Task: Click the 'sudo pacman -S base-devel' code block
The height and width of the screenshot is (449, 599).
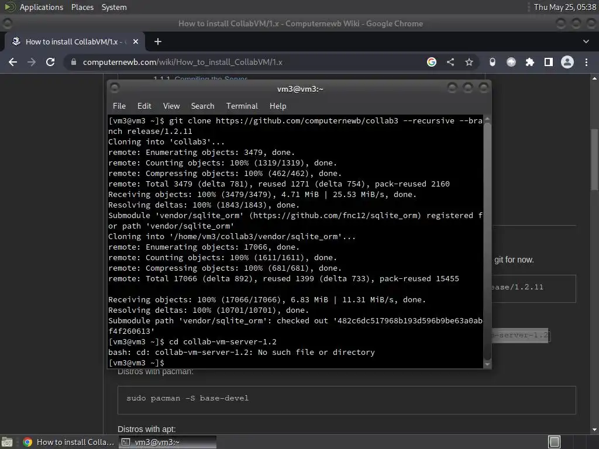Action: pos(346,400)
